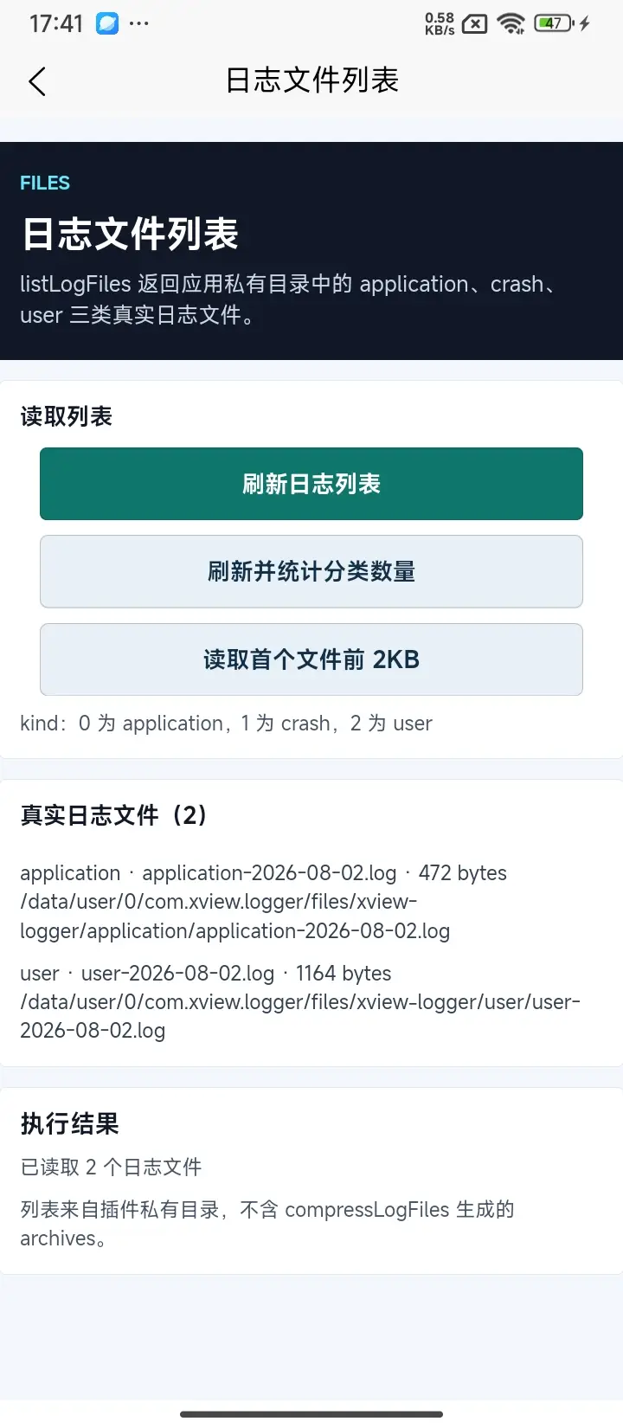Tap the FILES label in header banner

point(45,183)
